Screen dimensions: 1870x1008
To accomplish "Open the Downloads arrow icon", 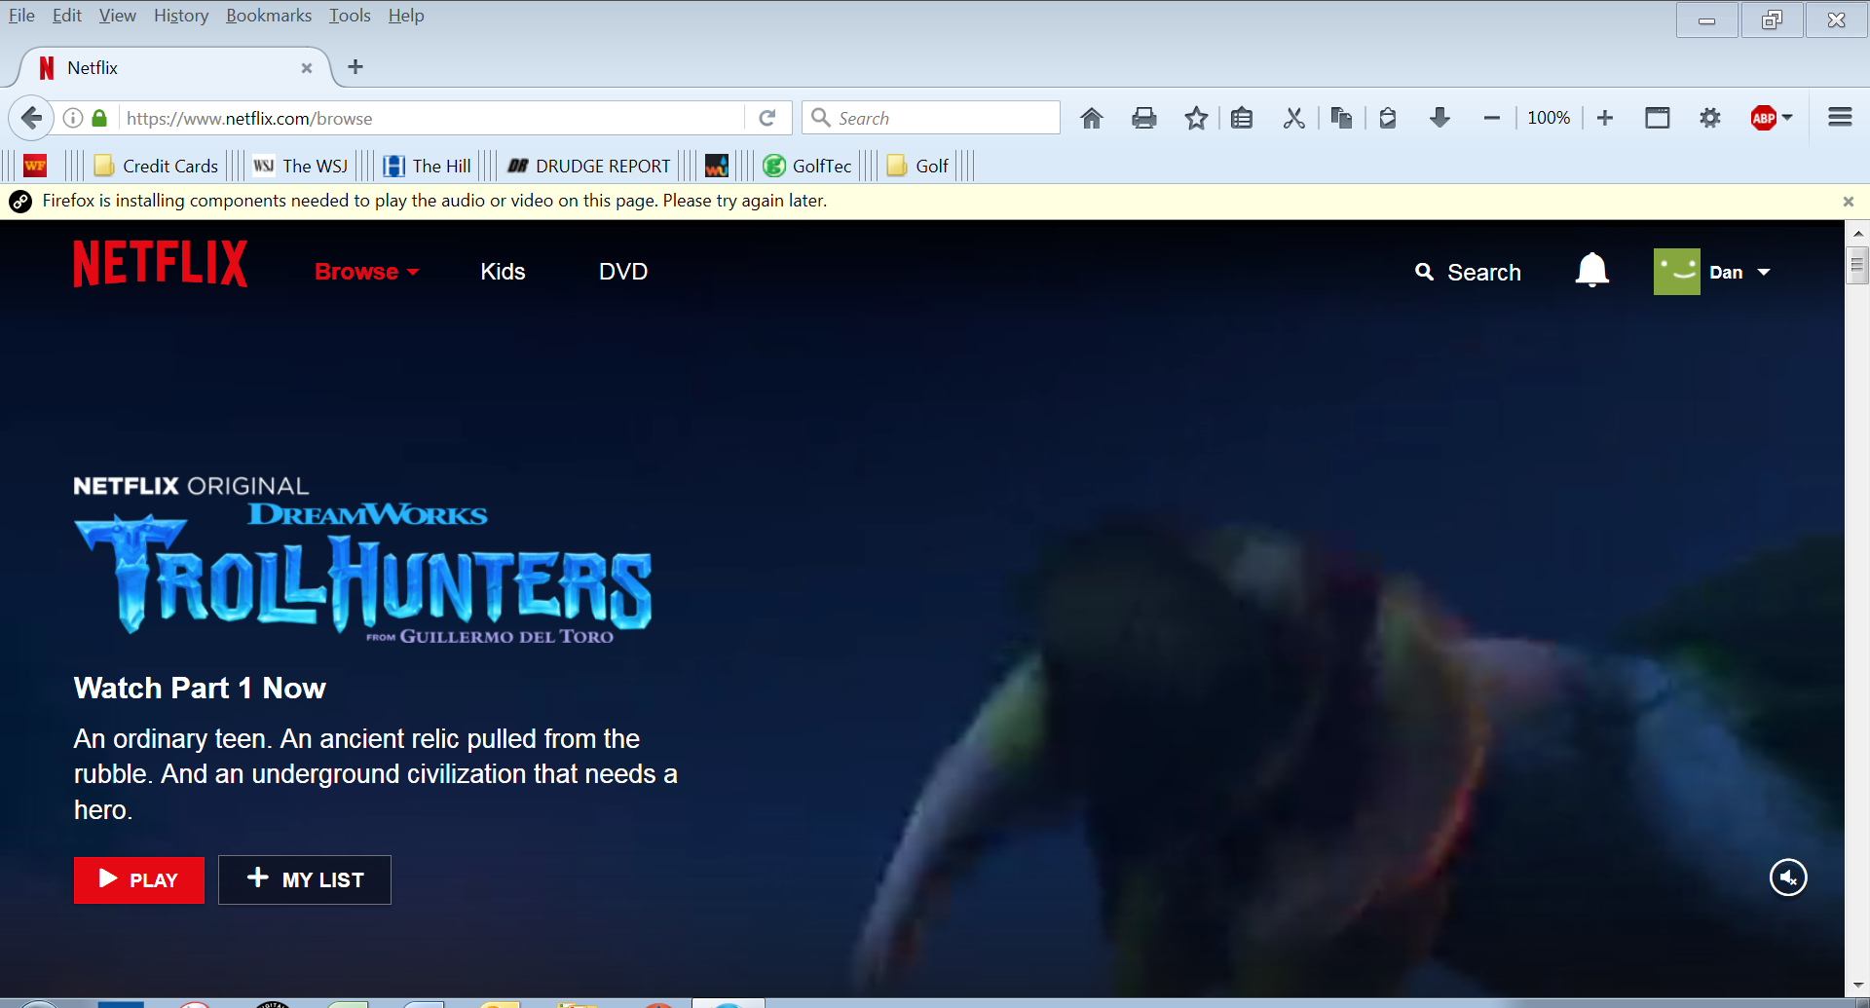I will tap(1440, 118).
